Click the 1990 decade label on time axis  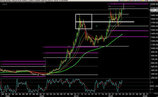(x=7, y=96)
